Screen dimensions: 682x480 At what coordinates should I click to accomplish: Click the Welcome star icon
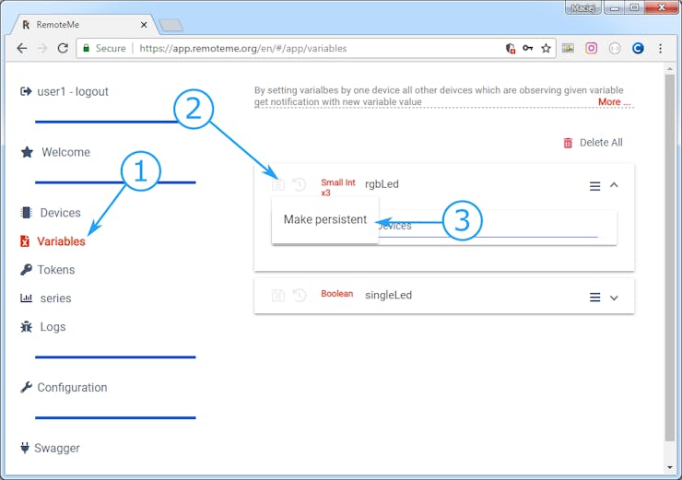point(27,152)
